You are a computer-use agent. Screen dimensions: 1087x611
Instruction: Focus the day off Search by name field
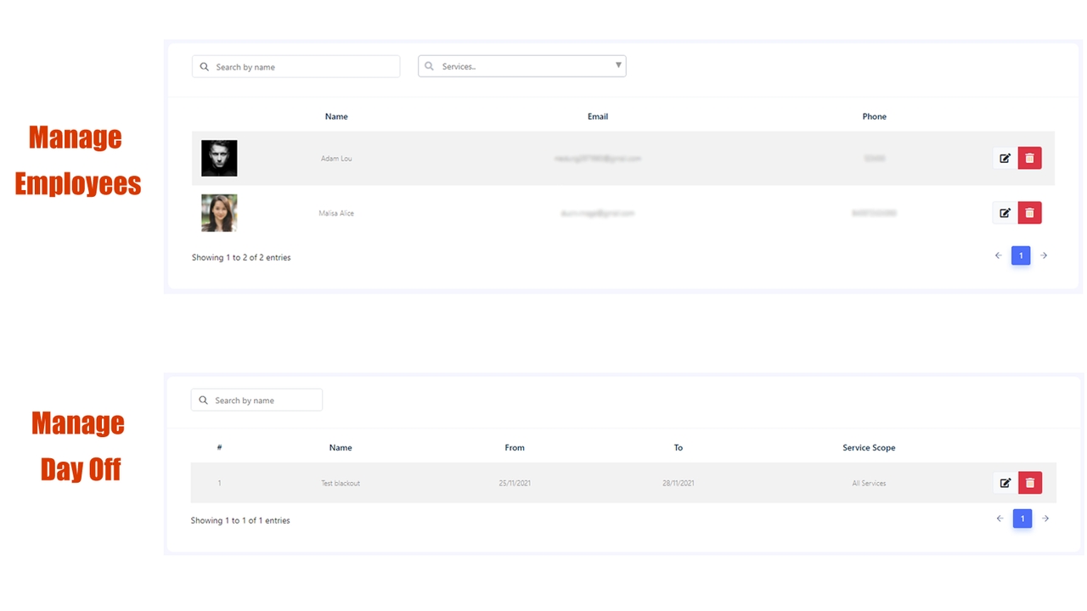[x=256, y=400]
